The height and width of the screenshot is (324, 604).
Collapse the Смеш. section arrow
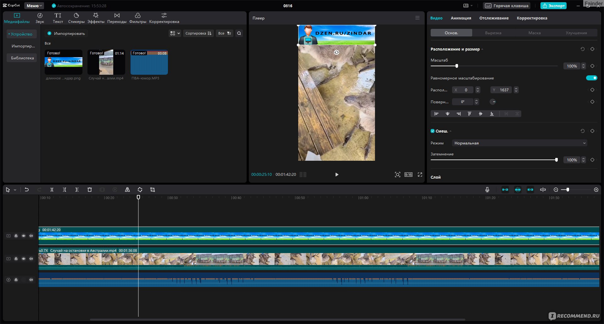[450, 131]
